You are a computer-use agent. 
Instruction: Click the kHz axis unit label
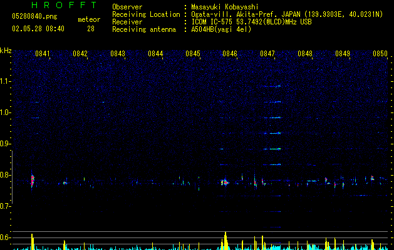click(x=6, y=51)
